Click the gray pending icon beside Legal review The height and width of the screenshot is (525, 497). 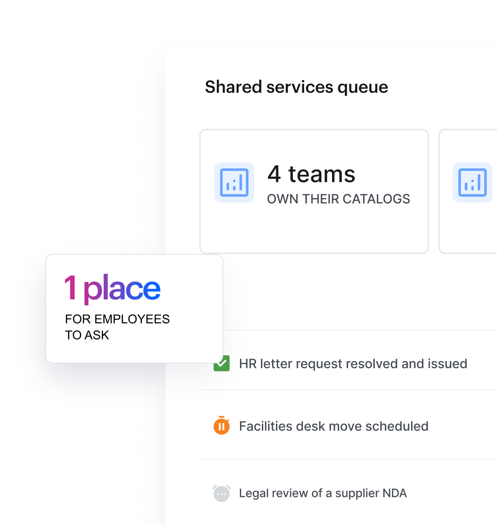(221, 493)
